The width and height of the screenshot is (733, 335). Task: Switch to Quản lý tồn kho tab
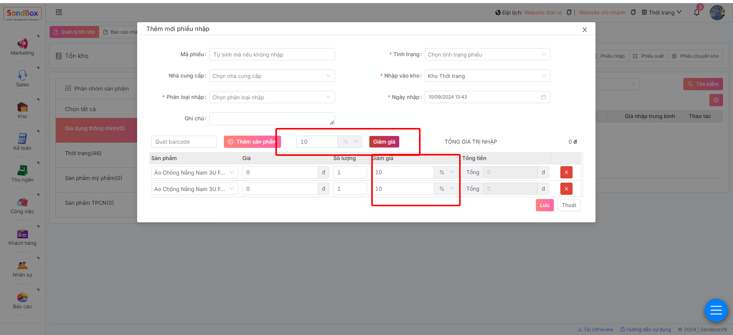coord(74,32)
